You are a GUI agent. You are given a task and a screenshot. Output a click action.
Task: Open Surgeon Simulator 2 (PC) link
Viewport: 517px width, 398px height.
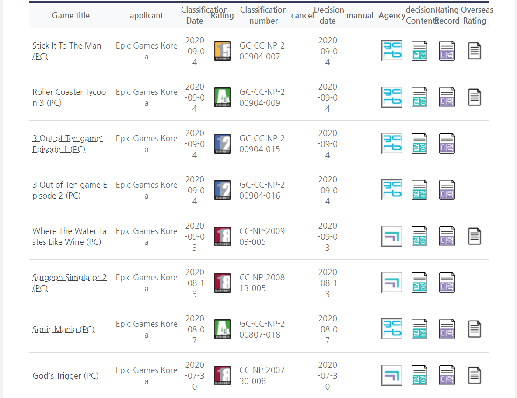[x=69, y=283]
